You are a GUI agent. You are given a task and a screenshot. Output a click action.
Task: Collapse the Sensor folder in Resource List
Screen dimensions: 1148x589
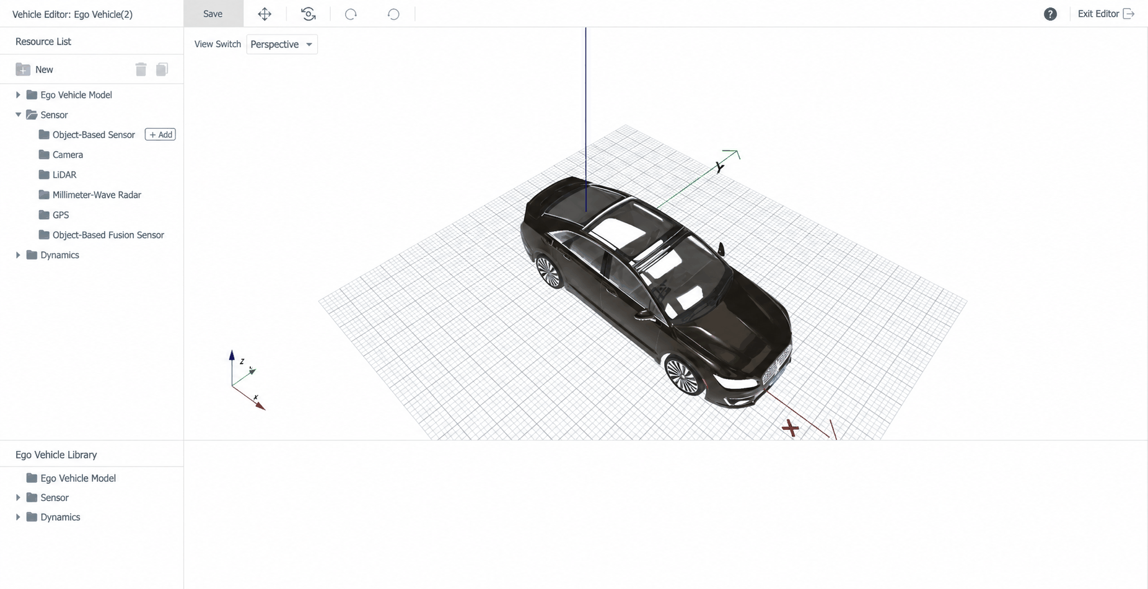click(x=18, y=115)
